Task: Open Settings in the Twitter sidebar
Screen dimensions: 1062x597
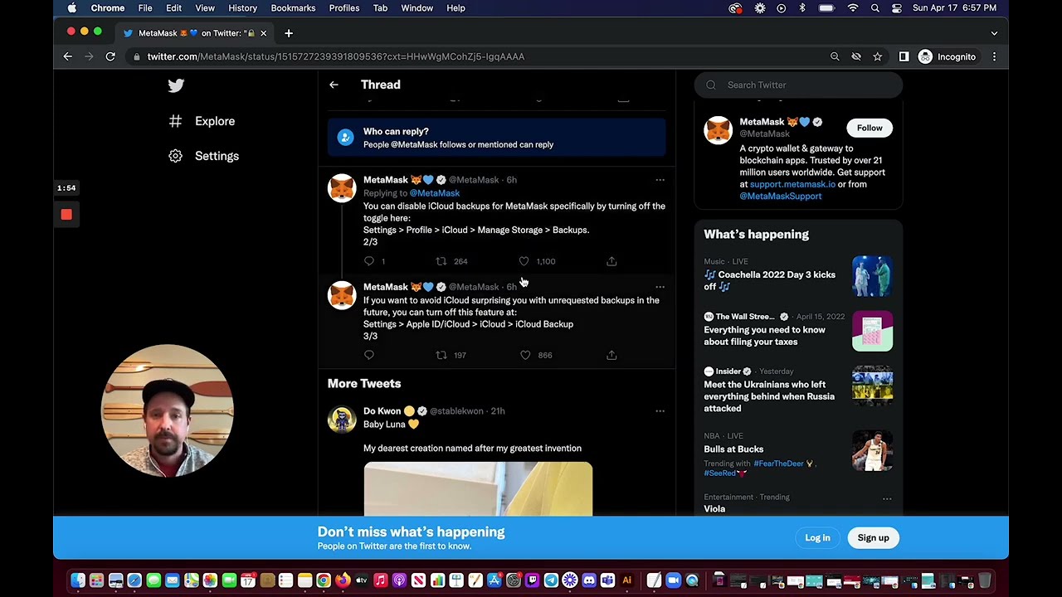Action: (x=204, y=156)
